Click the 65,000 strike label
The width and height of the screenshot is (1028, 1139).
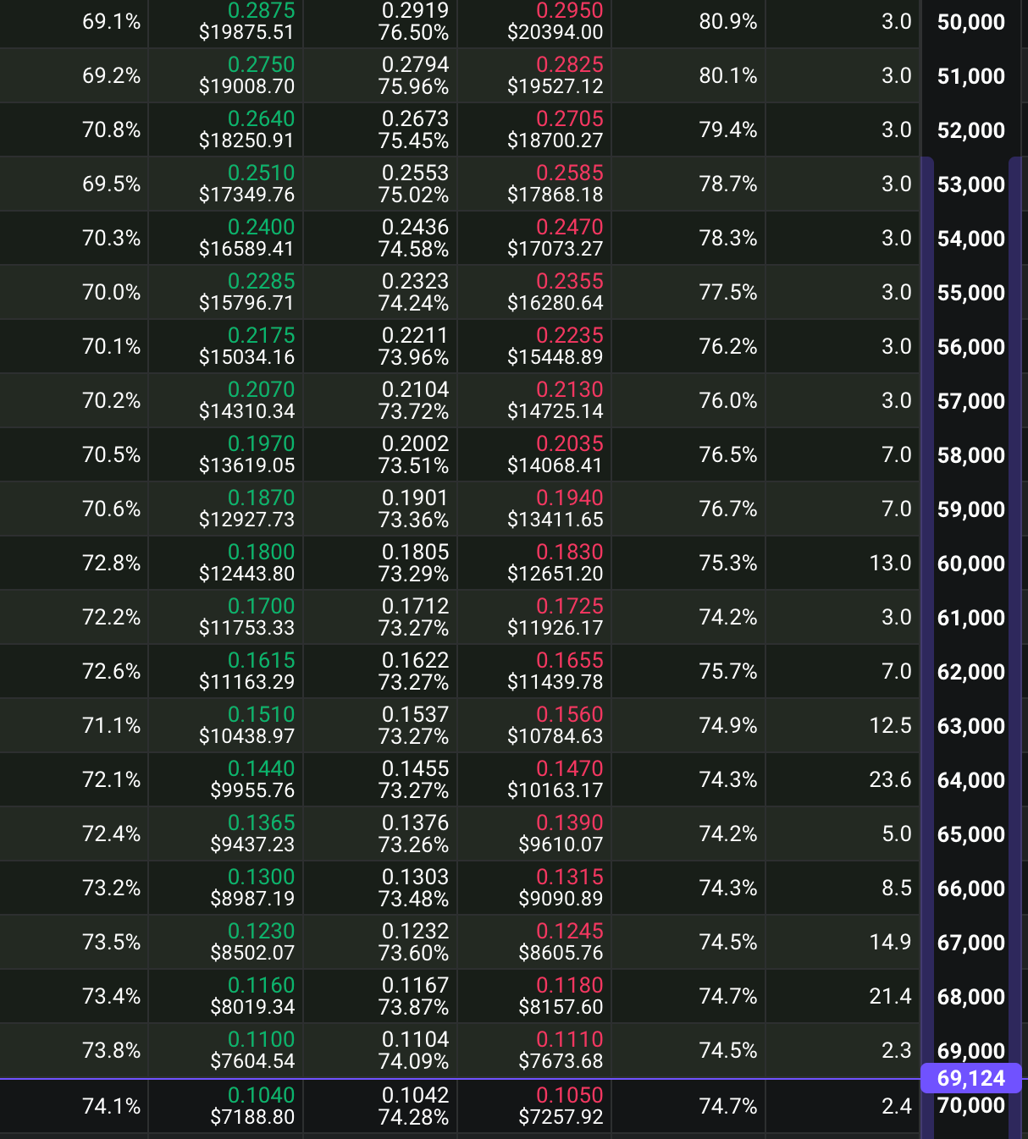pos(970,834)
